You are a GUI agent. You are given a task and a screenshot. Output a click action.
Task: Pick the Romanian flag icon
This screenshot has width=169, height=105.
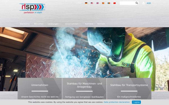point(109,3)
